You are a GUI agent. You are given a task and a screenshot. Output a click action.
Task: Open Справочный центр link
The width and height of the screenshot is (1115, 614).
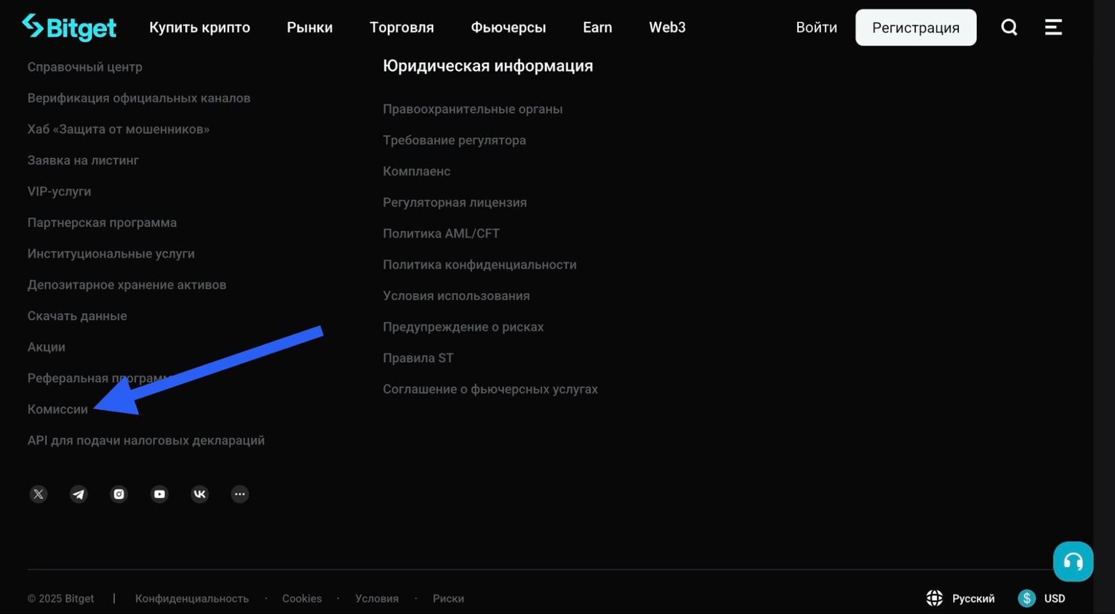tap(85, 67)
